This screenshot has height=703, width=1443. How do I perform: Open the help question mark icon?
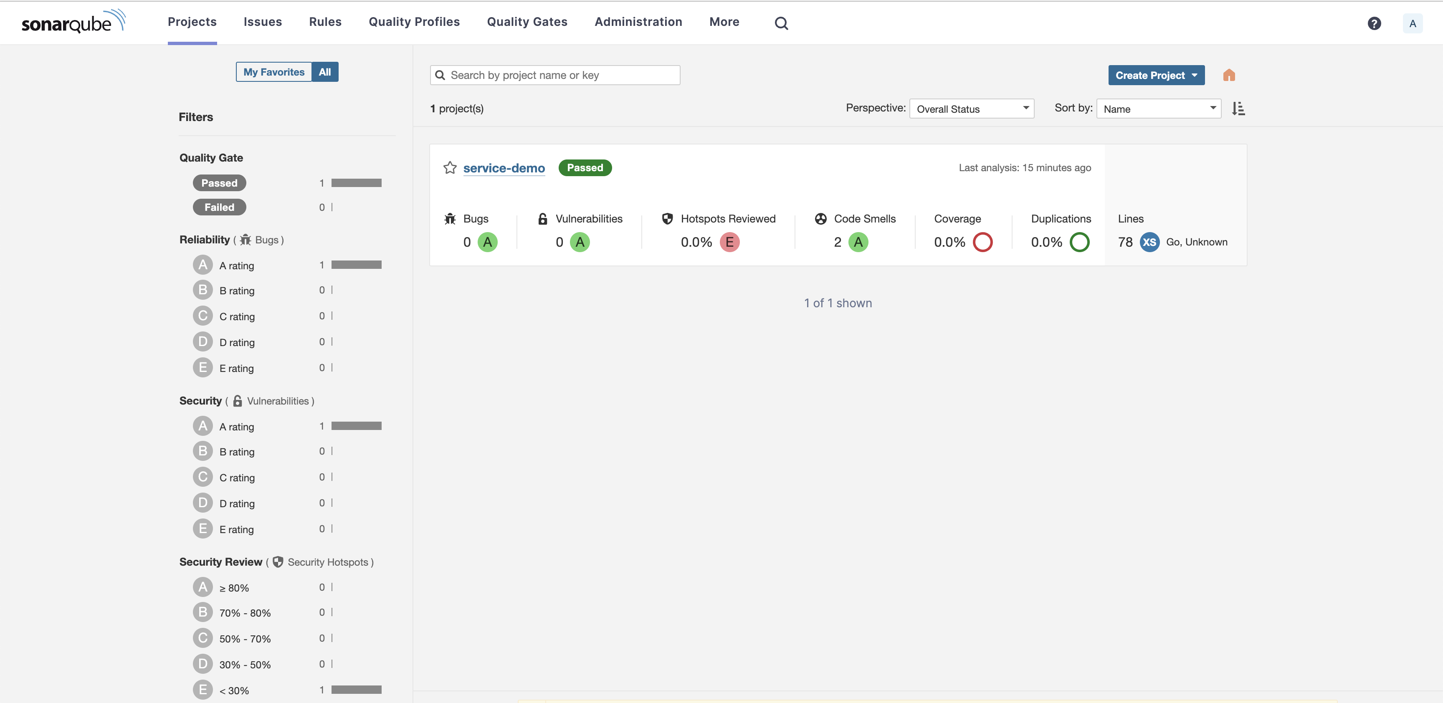[1374, 23]
